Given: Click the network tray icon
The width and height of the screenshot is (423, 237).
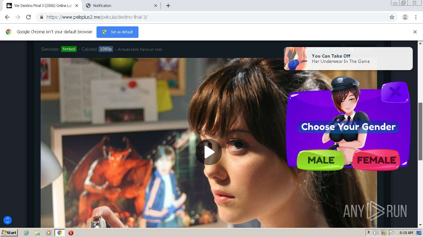Looking at the screenshot, I should [384, 233].
